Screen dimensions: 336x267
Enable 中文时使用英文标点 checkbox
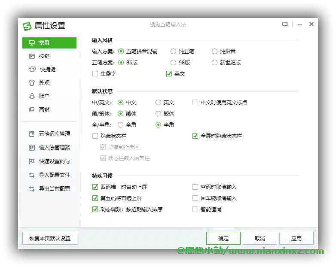(195, 102)
